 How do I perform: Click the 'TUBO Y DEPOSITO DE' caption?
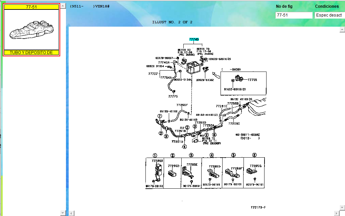pyautogui.click(x=31, y=53)
